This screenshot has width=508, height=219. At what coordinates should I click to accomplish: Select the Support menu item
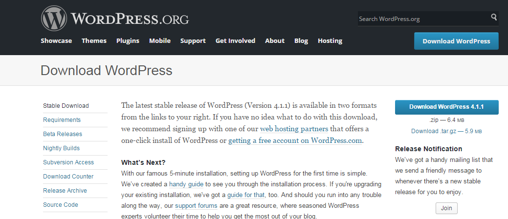coord(193,41)
